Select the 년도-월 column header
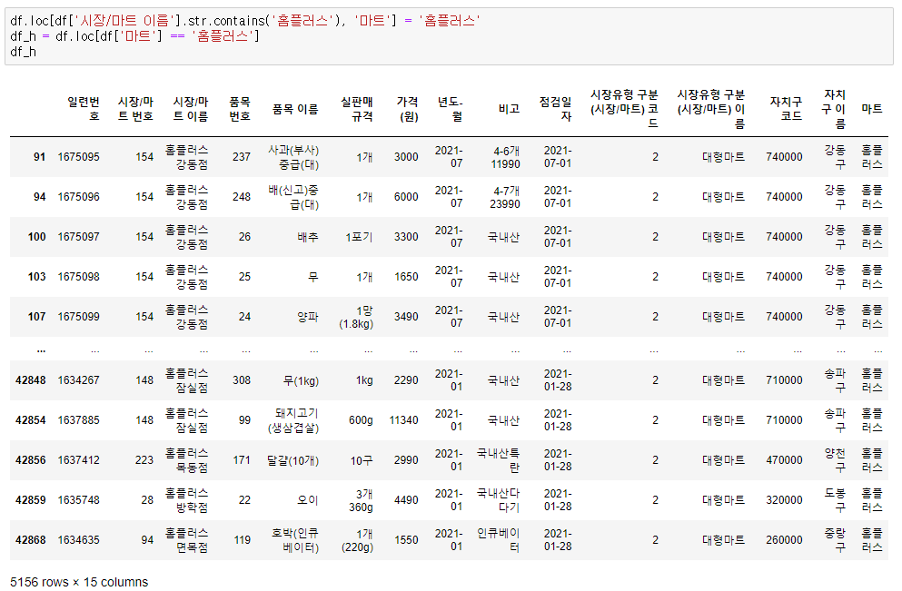This screenshot has height=591, width=902. [451, 109]
